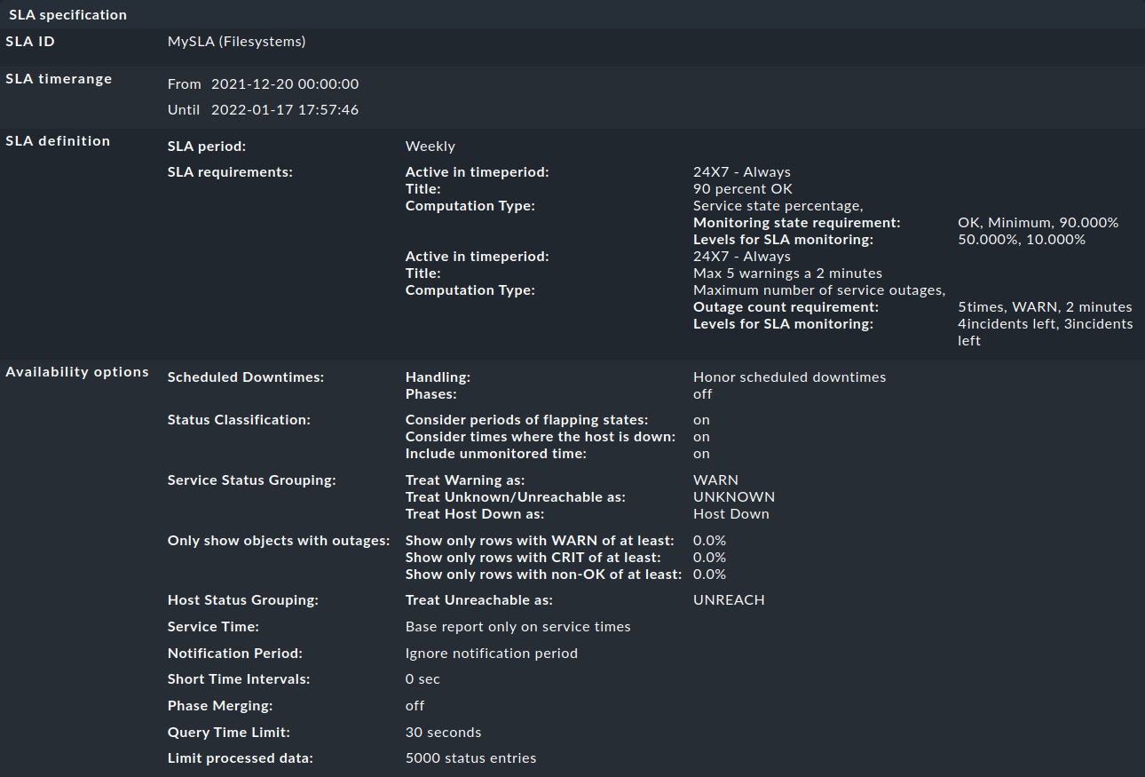
Task: Click 'Base report only on service times' value
Action: [517, 626]
